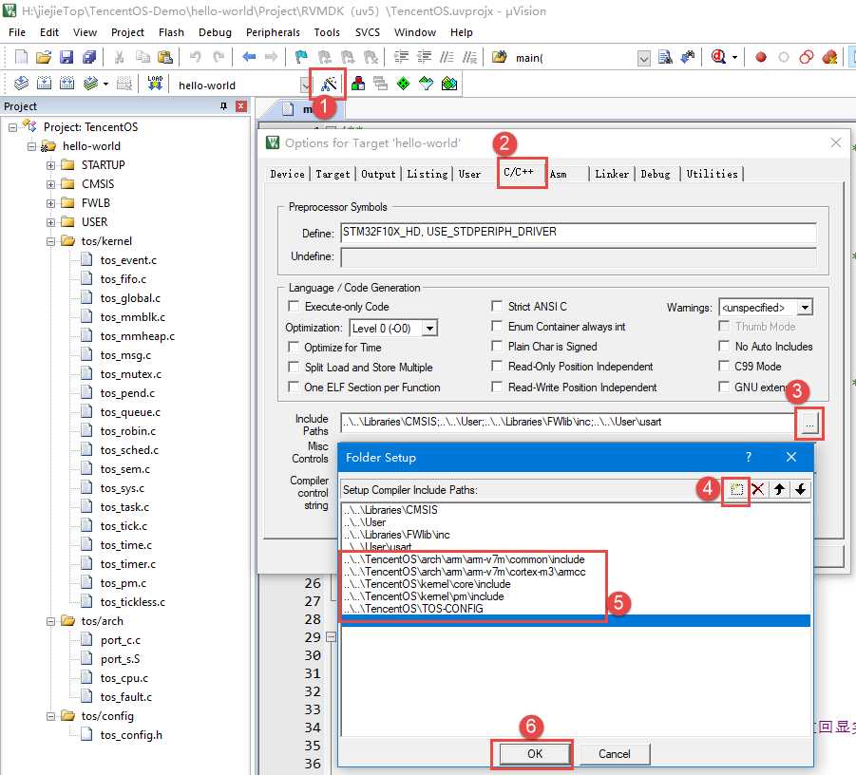Screen dimensions: 856x775
Task: Collapse the tos/arch group
Action: pos(50,622)
